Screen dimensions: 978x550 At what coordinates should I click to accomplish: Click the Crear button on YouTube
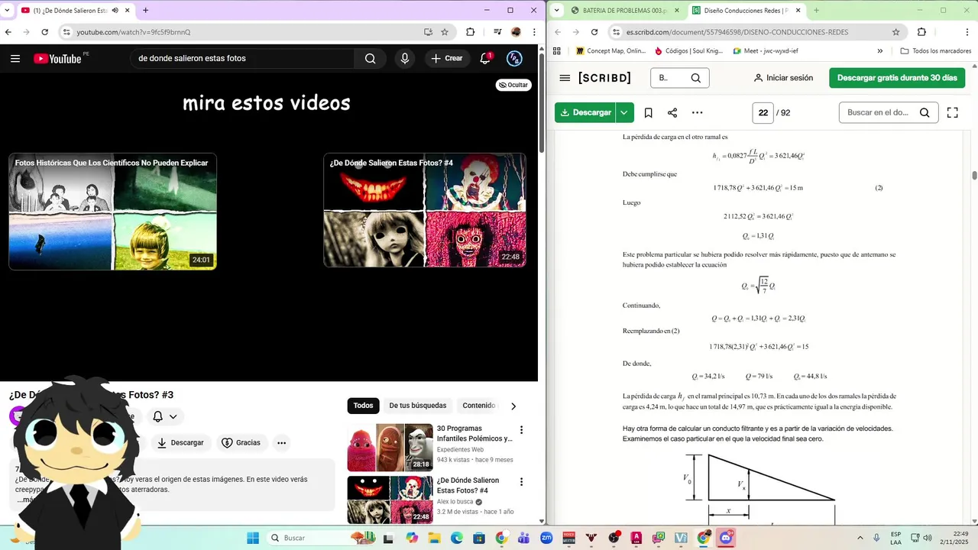coord(447,58)
